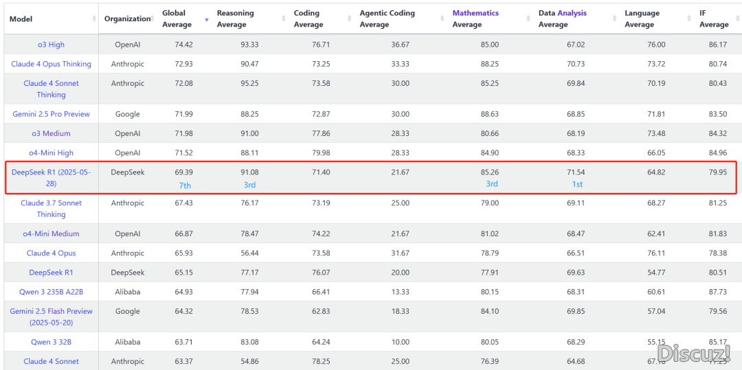Open Claude 4 Opus Thinking link
Image resolution: width=742 pixels, height=370 pixels.
pos(51,63)
